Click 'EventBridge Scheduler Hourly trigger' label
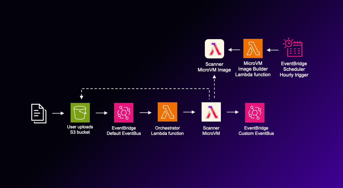This screenshot has height=188, width=343. tap(294, 69)
